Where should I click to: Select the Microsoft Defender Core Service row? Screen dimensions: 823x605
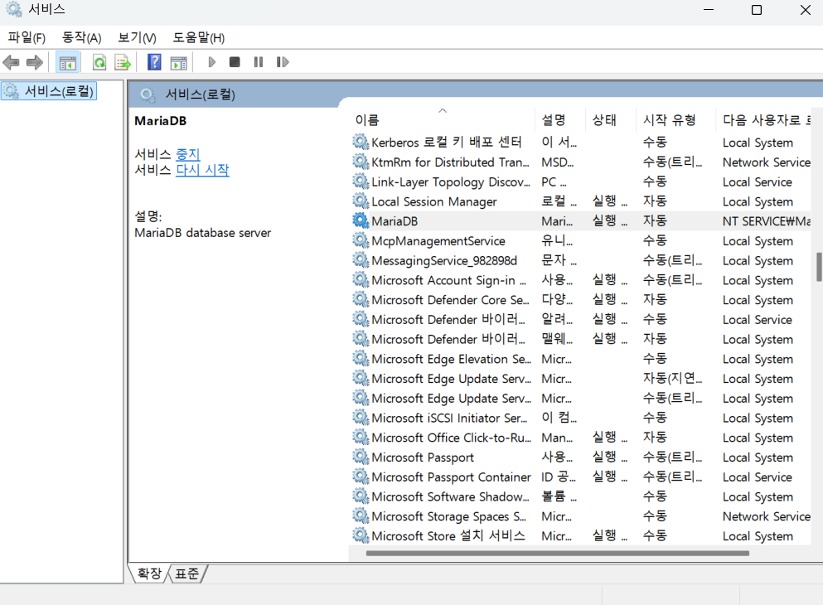581,300
